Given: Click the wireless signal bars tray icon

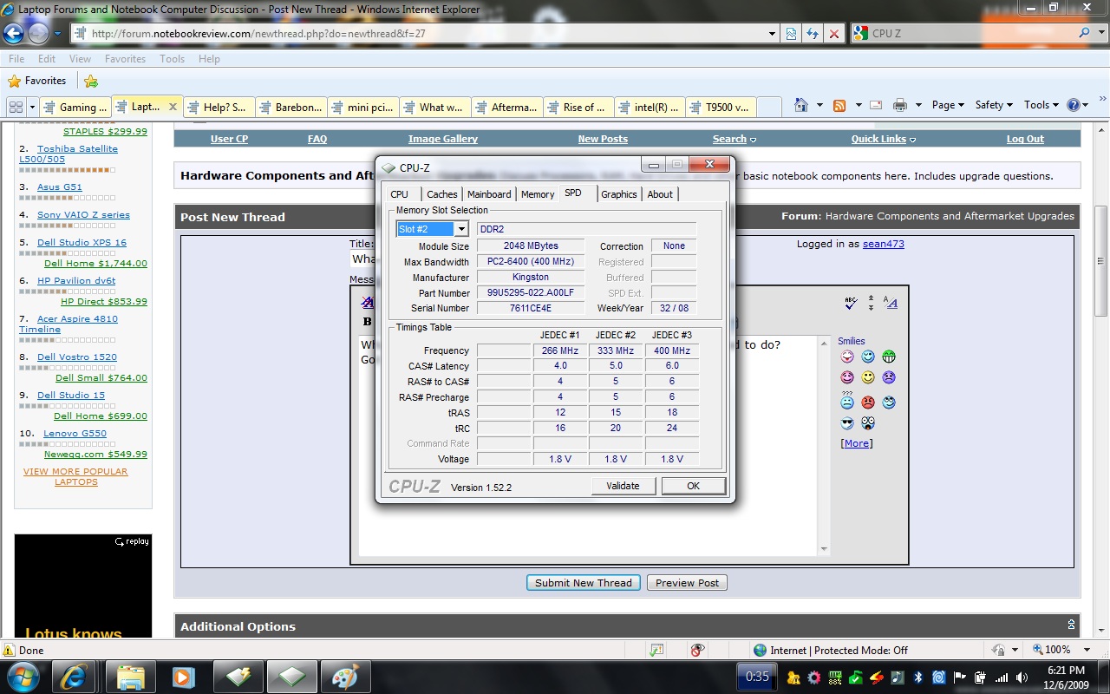Looking at the screenshot, I should (1002, 677).
